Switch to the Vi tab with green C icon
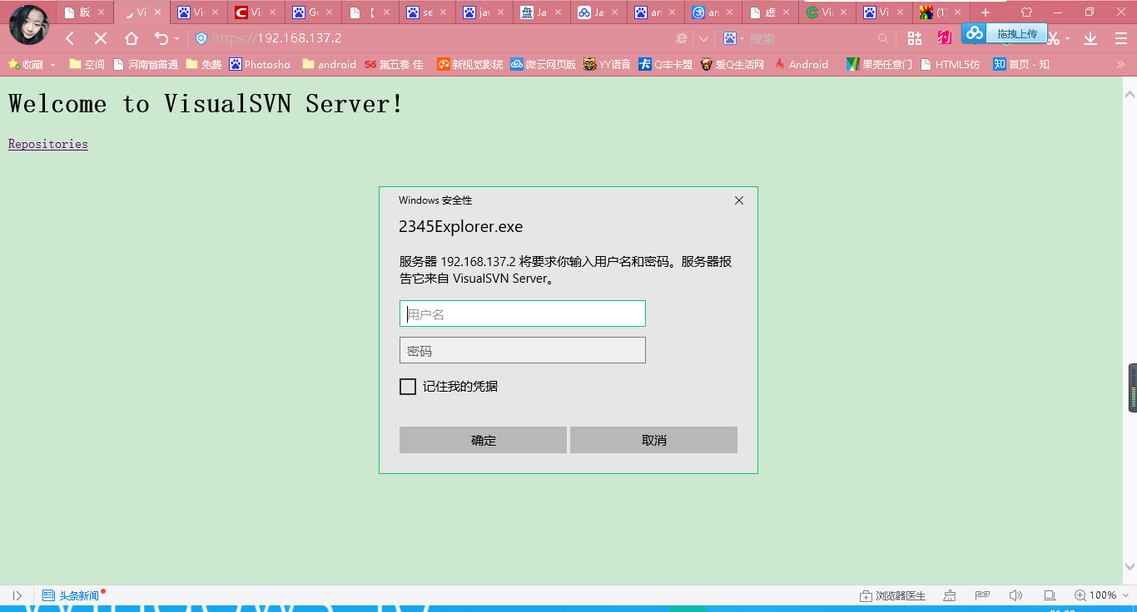This screenshot has width=1137, height=612. click(x=827, y=12)
